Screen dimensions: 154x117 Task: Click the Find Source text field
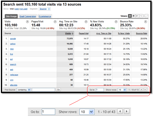tap(43, 90)
